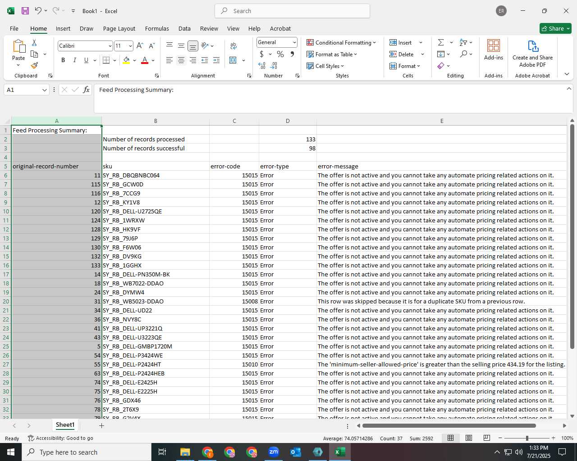Switch to Normal view in status bar
The image size is (577, 461).
point(450,438)
